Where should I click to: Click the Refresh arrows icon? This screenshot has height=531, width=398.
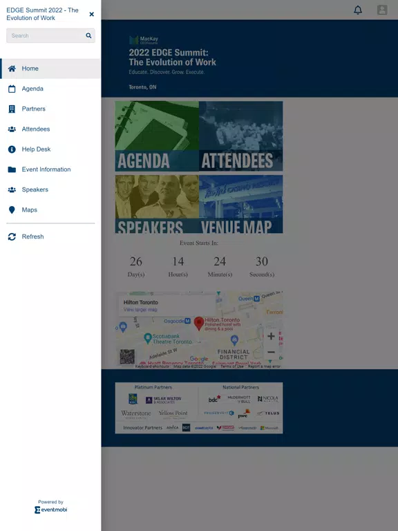tap(12, 236)
